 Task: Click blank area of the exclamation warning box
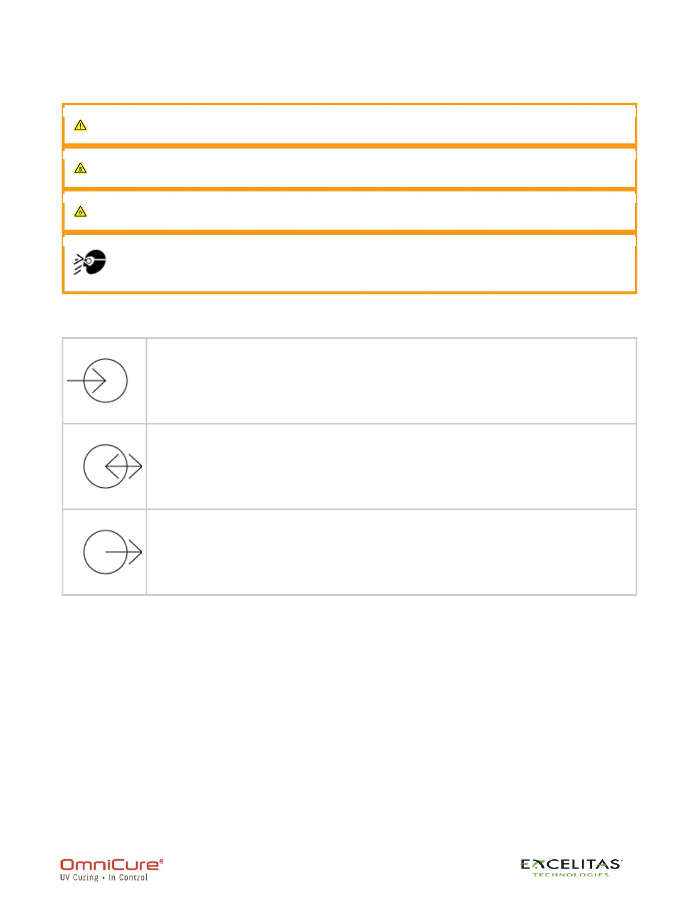[x=360, y=125]
